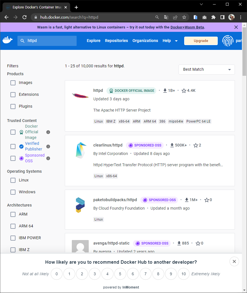Bookmark this page with the star icon

click(184, 17)
